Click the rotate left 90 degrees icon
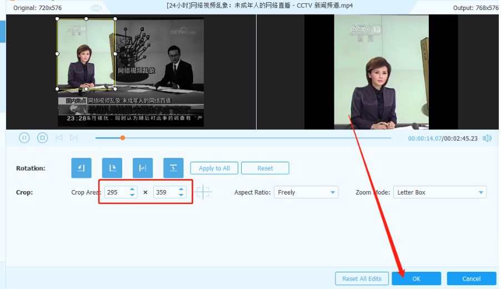This screenshot has width=501, height=289. (81, 168)
